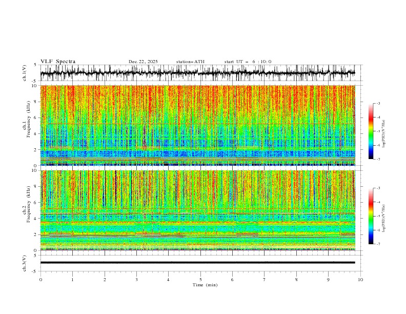406x314 pixels.
Task: Click the ch.1 'Frequency (kHz)' axis label
Action: (x=29, y=119)
